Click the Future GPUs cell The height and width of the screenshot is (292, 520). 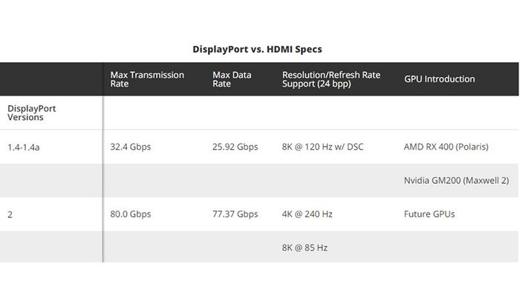coord(429,214)
